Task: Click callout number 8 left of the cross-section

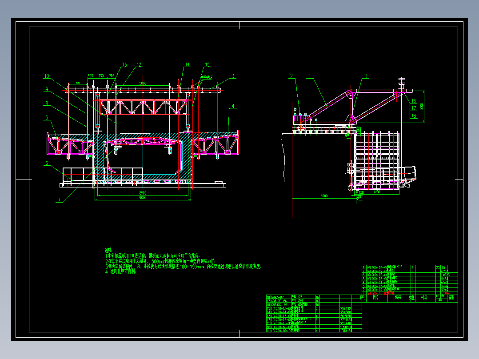Action: tap(47, 103)
